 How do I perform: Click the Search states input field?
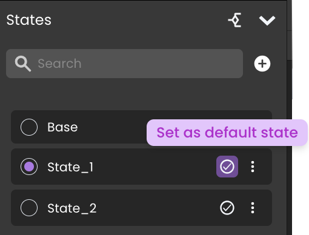click(x=124, y=64)
